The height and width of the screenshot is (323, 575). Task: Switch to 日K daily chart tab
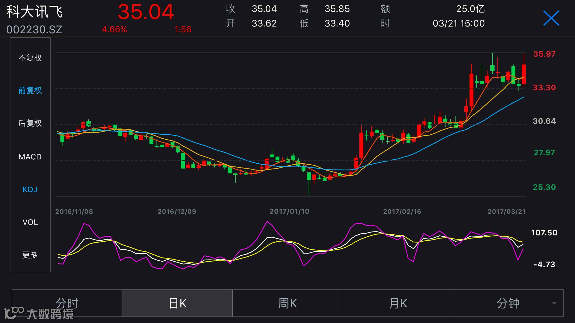(177, 303)
